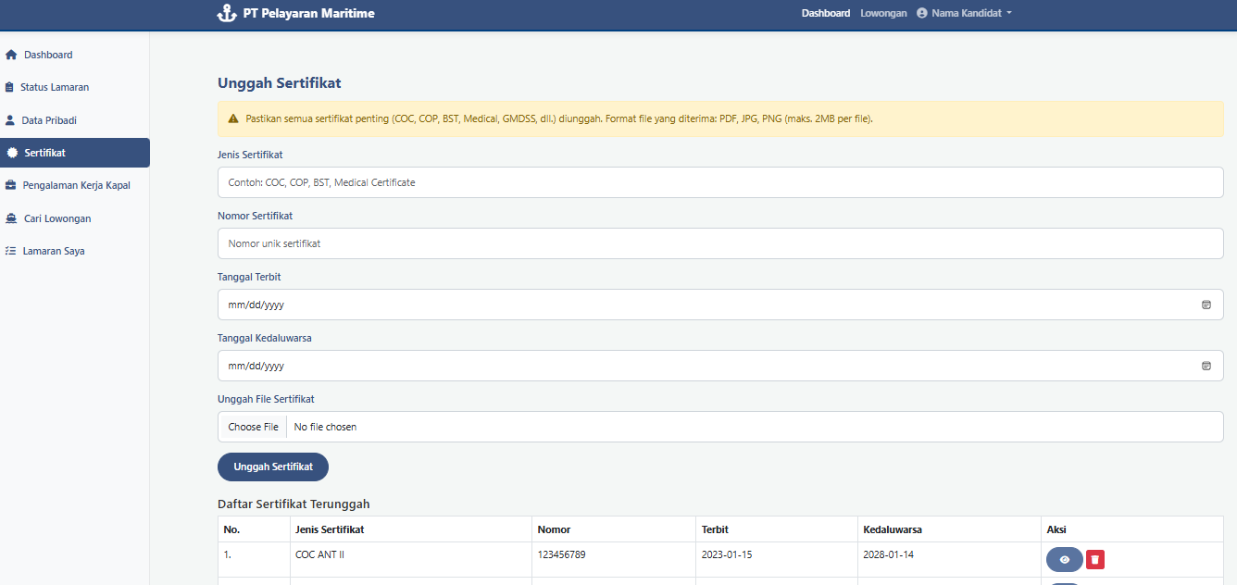Open Lamaran Saya sidebar entry
1237x585 pixels.
click(54, 251)
